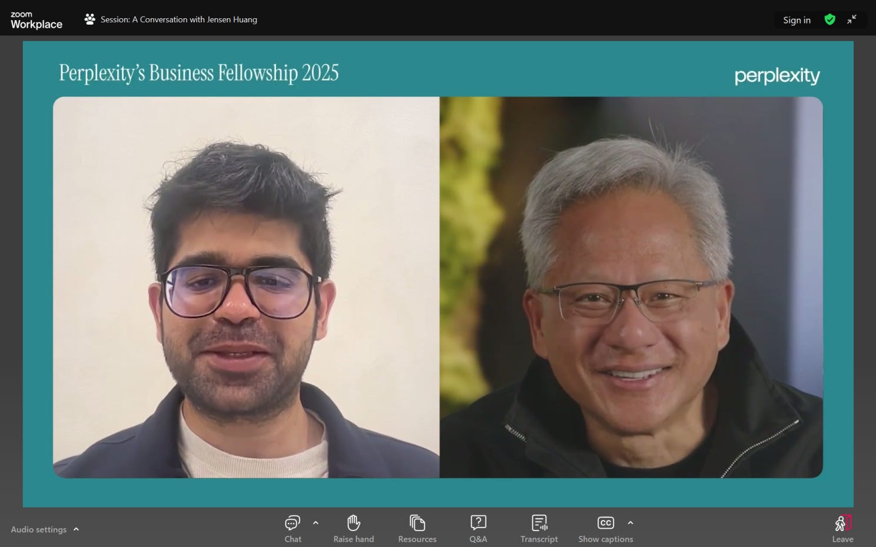Click the webinar attendees icon beside the session title

point(89,19)
